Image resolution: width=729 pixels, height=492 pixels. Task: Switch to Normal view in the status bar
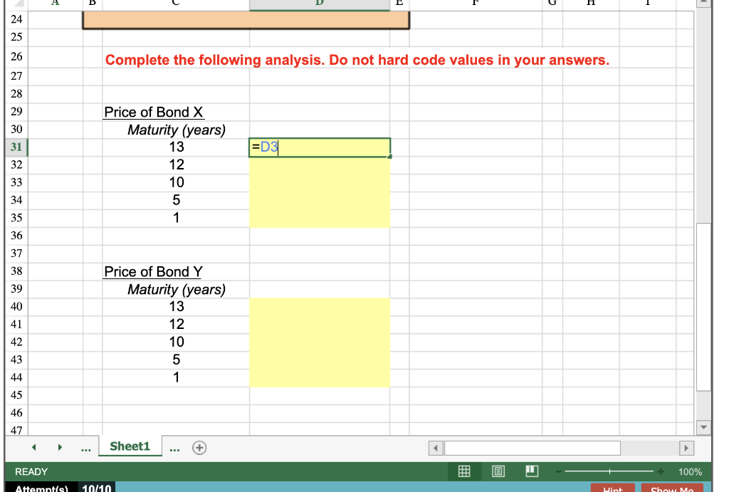click(464, 471)
